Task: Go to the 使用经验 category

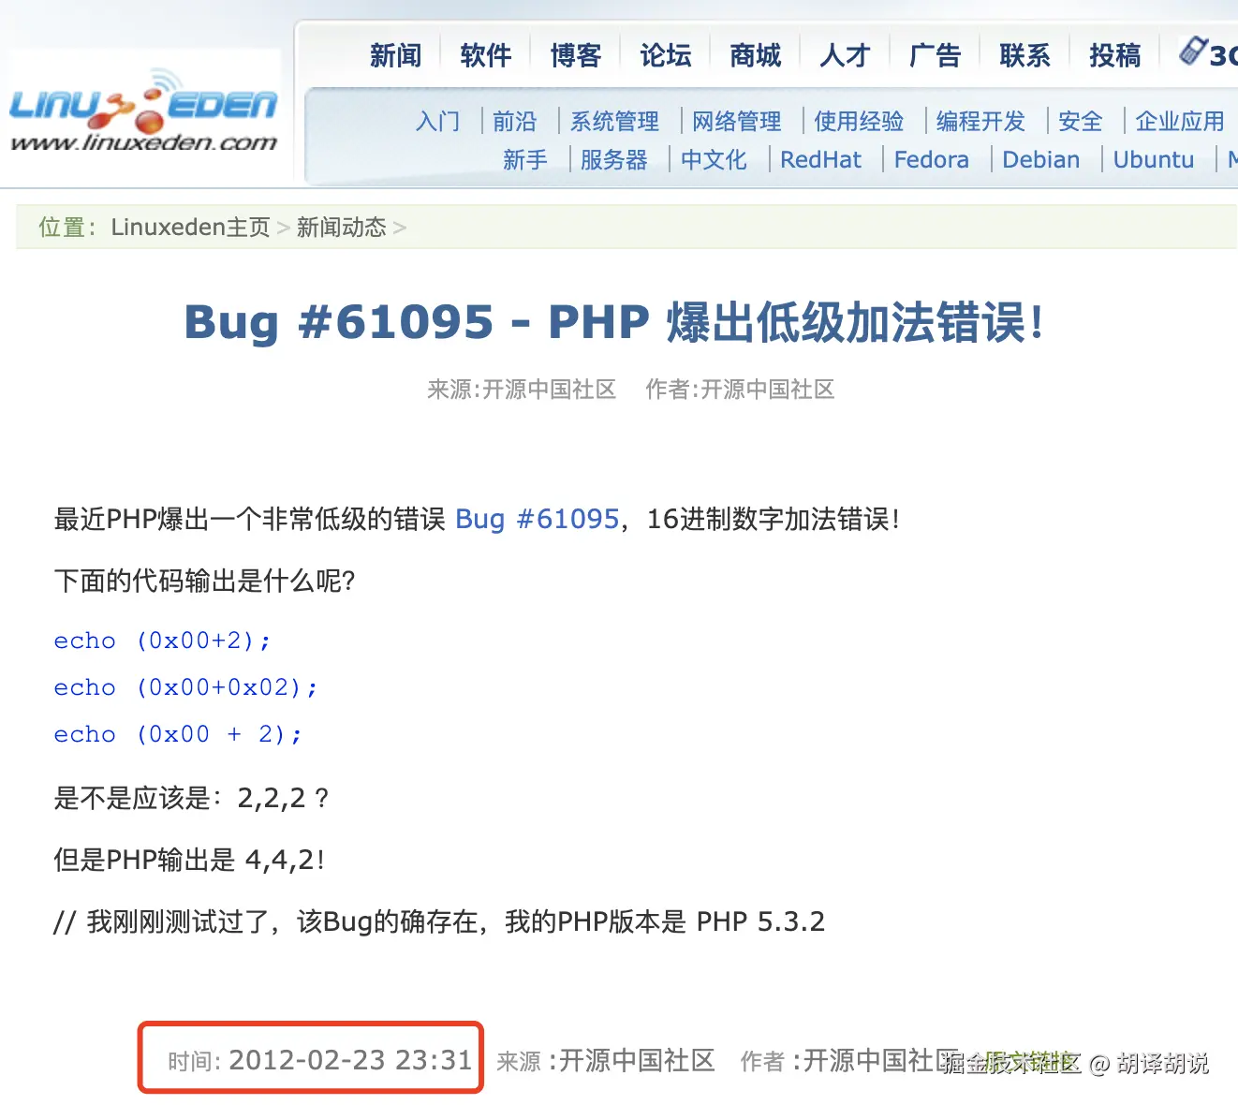Action: (x=859, y=122)
